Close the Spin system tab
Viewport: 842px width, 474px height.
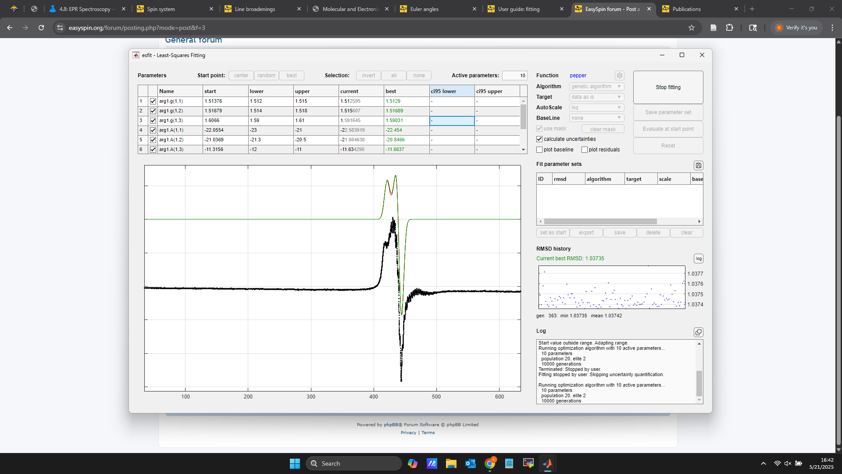click(x=211, y=9)
